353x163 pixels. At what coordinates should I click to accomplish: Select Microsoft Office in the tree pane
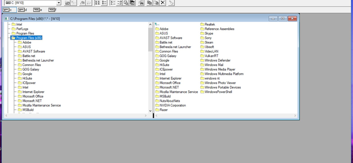click(x=33, y=96)
